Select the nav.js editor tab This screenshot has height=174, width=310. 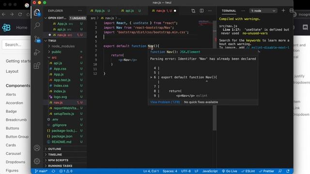click(164, 11)
